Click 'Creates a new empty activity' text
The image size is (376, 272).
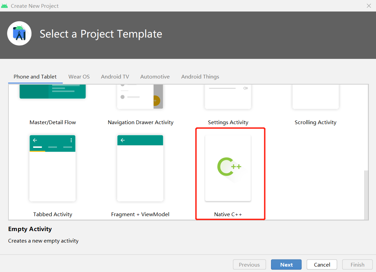pyautogui.click(x=43, y=241)
